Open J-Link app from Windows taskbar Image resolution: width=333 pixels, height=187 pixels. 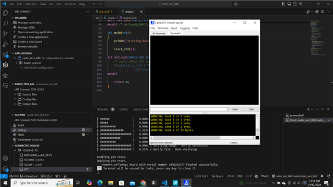click(x=186, y=182)
